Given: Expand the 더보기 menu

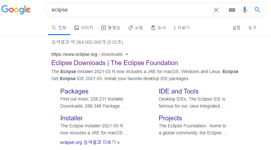Looking at the screenshot, I should [182, 28].
